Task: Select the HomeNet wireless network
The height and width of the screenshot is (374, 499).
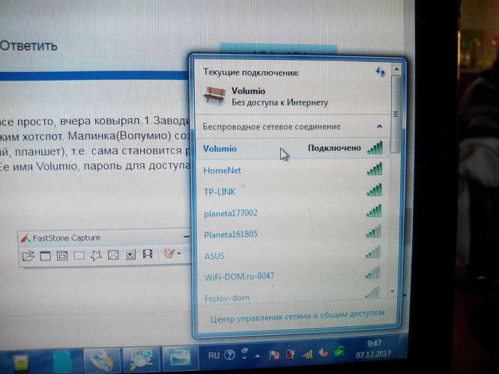Action: (x=292, y=170)
